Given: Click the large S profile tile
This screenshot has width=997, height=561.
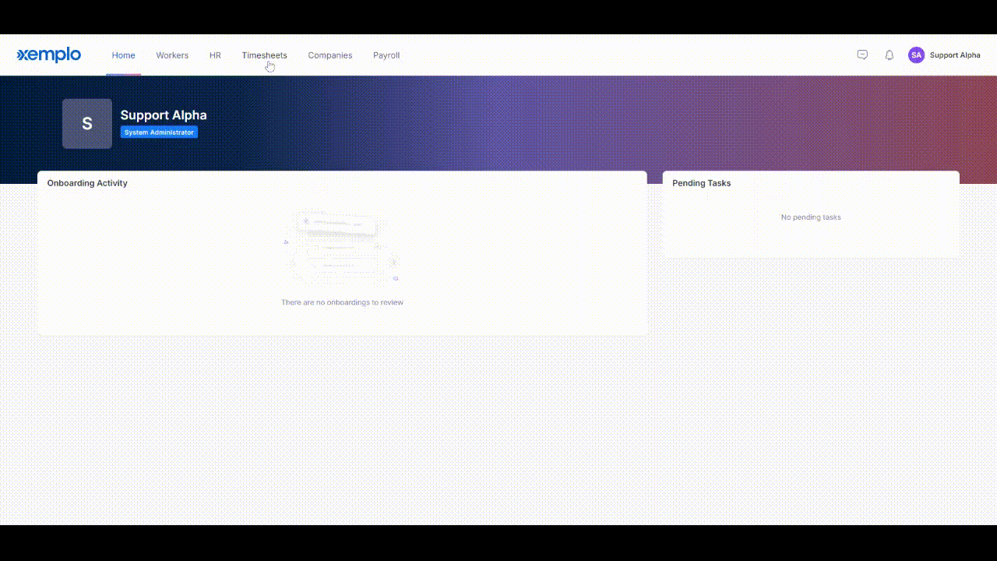Looking at the screenshot, I should (x=87, y=123).
